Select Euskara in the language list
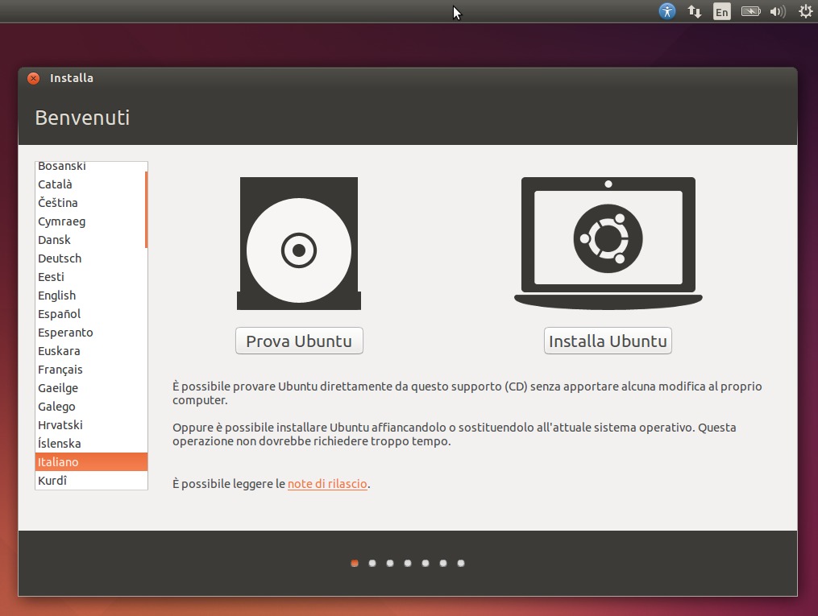This screenshot has height=616, width=818. [91, 351]
